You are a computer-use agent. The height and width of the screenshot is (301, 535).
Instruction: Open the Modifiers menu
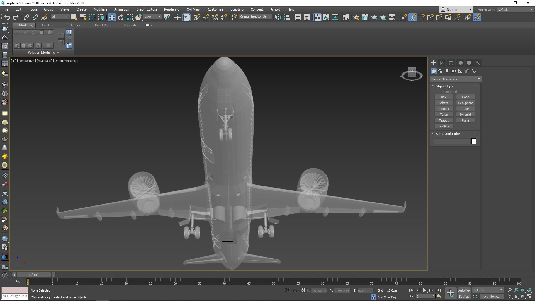tap(100, 9)
